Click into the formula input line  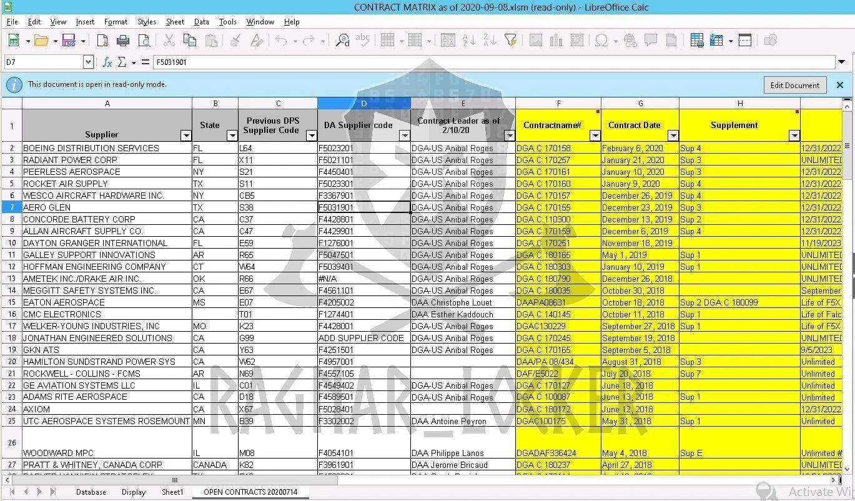(494, 62)
